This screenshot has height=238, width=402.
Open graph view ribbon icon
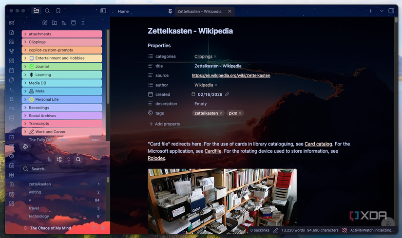click(12, 51)
